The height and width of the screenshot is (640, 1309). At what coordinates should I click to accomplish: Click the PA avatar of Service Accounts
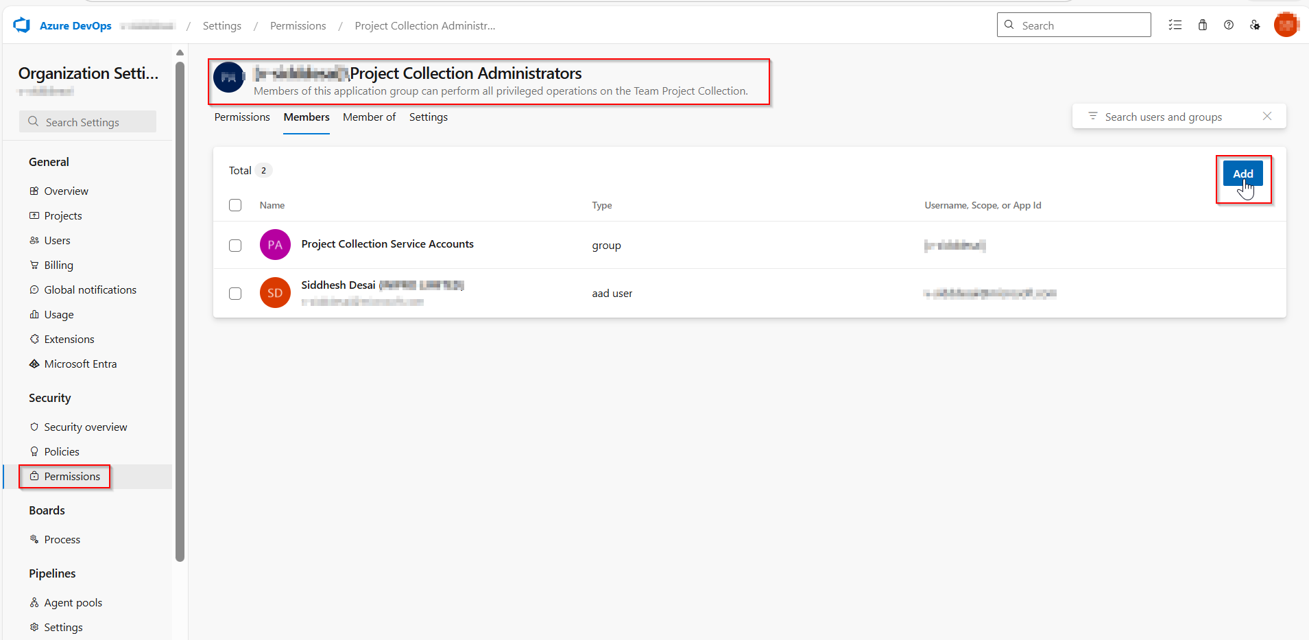click(275, 245)
